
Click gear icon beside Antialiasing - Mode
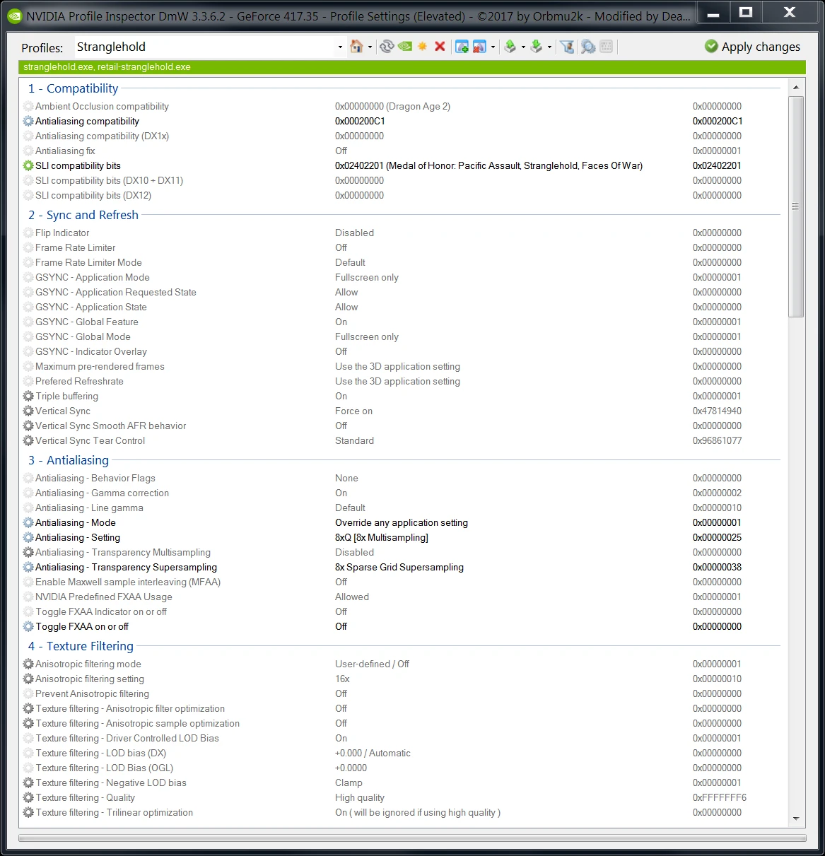[x=28, y=522]
